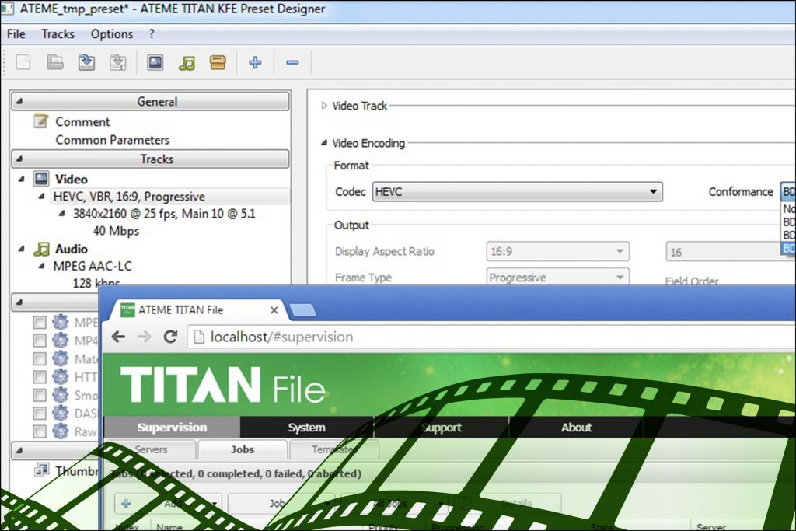796x531 pixels.
Task: Collapse the Video Encoding section
Action: (324, 143)
